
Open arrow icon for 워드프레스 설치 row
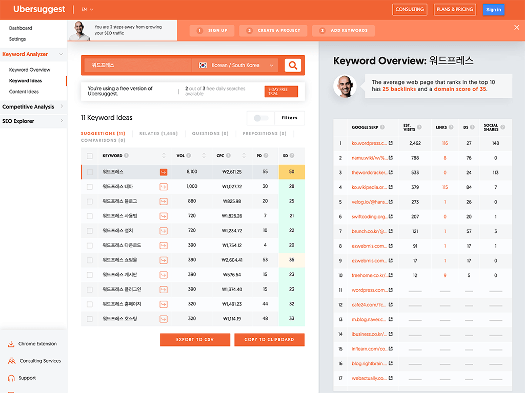click(164, 231)
